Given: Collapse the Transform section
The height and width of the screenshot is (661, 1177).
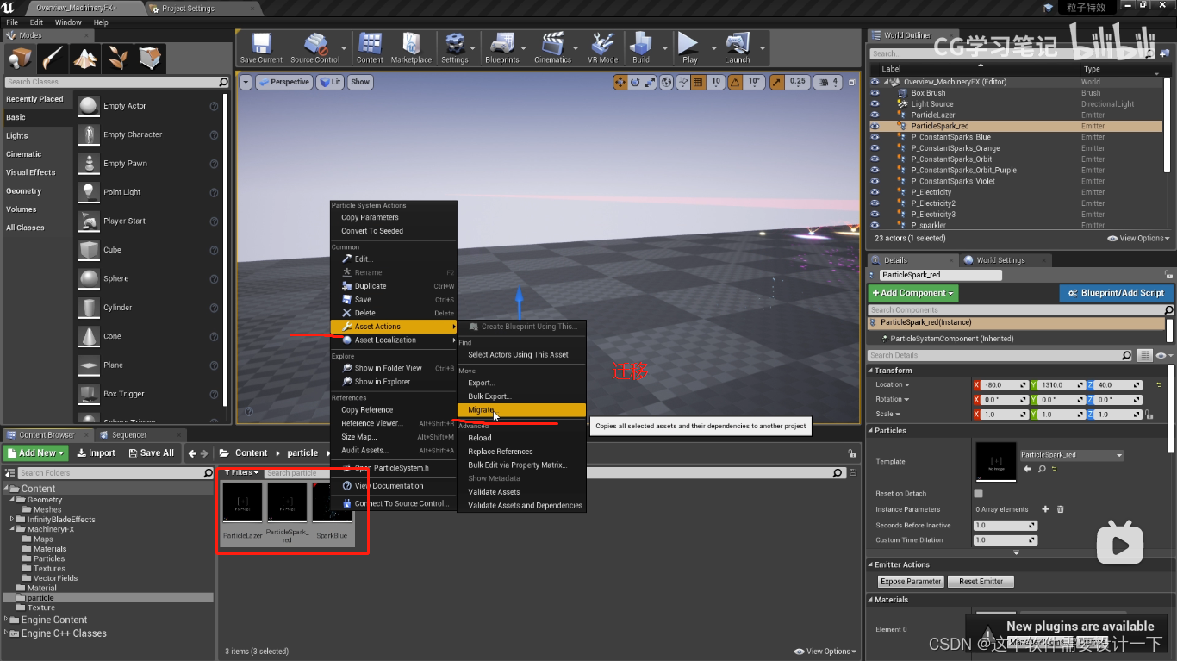Looking at the screenshot, I should 870,371.
